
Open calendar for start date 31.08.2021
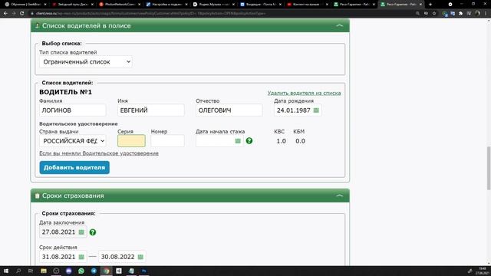[x=81, y=257]
